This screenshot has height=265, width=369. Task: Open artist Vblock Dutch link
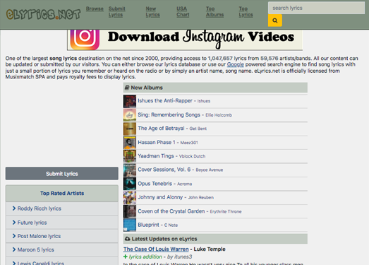[x=192, y=156]
